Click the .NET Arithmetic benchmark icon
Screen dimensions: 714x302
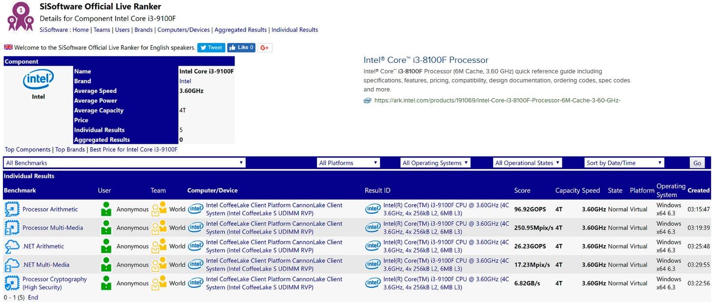12,246
